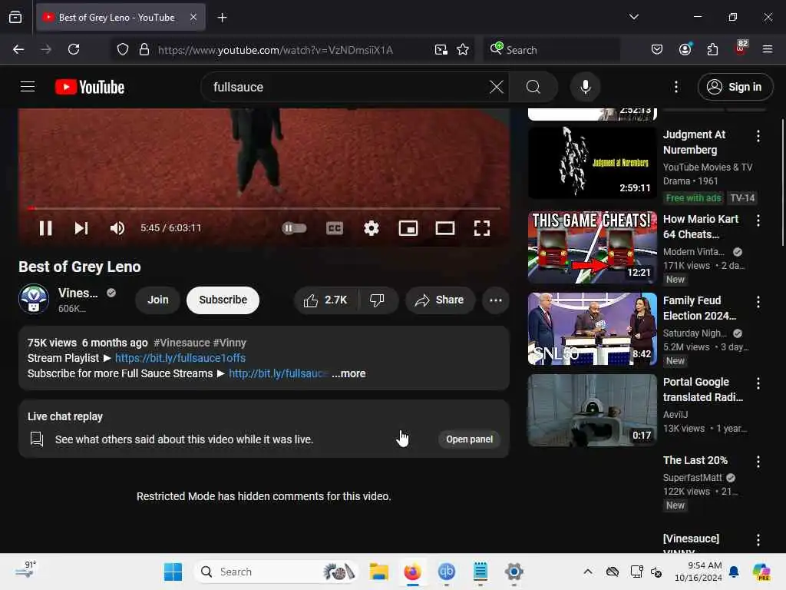786x590 pixels.
Task: Open the fullsauce1offs playlist link
Action: [x=180, y=358]
